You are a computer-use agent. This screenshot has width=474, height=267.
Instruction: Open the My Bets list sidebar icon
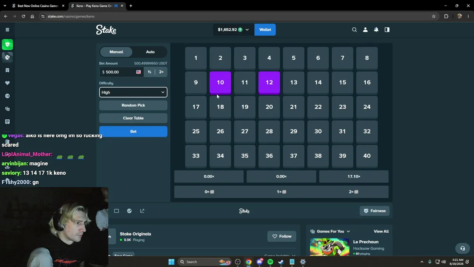pos(7,122)
